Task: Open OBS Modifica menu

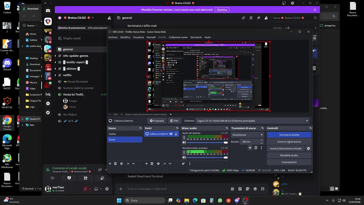Action: (125, 37)
